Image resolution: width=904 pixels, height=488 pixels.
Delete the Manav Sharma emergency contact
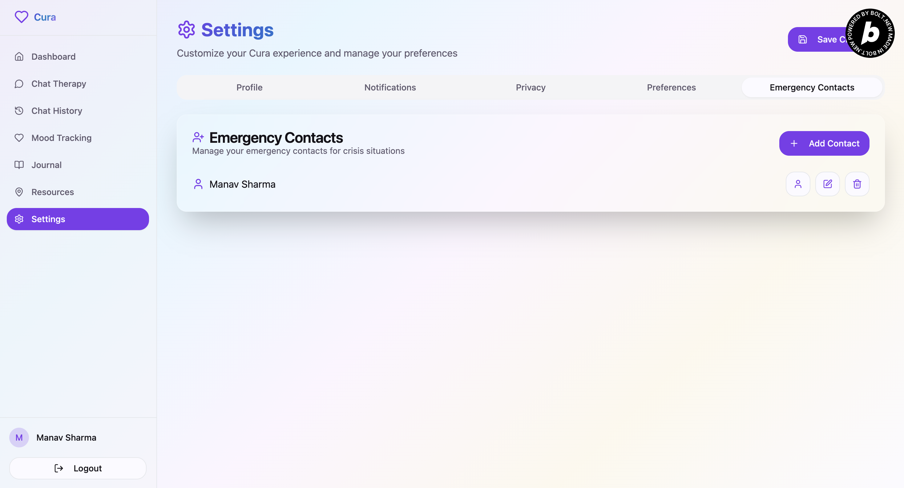[857, 184]
